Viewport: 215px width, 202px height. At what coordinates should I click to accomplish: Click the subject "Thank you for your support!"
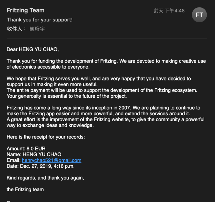tap(40, 20)
